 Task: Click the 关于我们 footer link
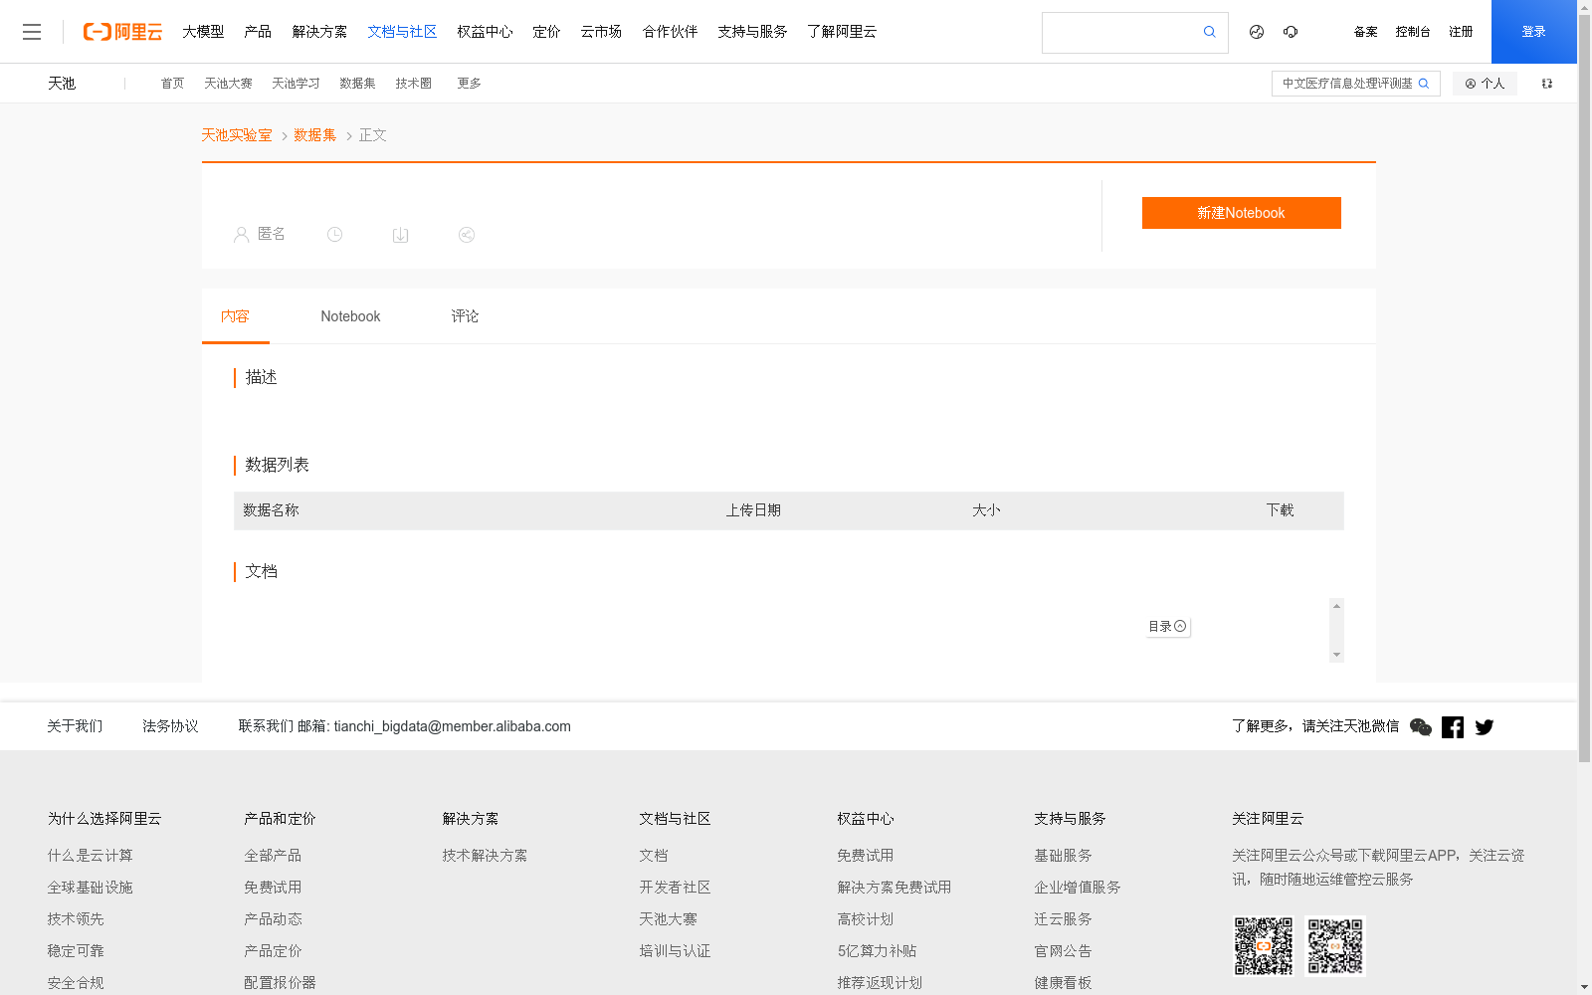75,726
